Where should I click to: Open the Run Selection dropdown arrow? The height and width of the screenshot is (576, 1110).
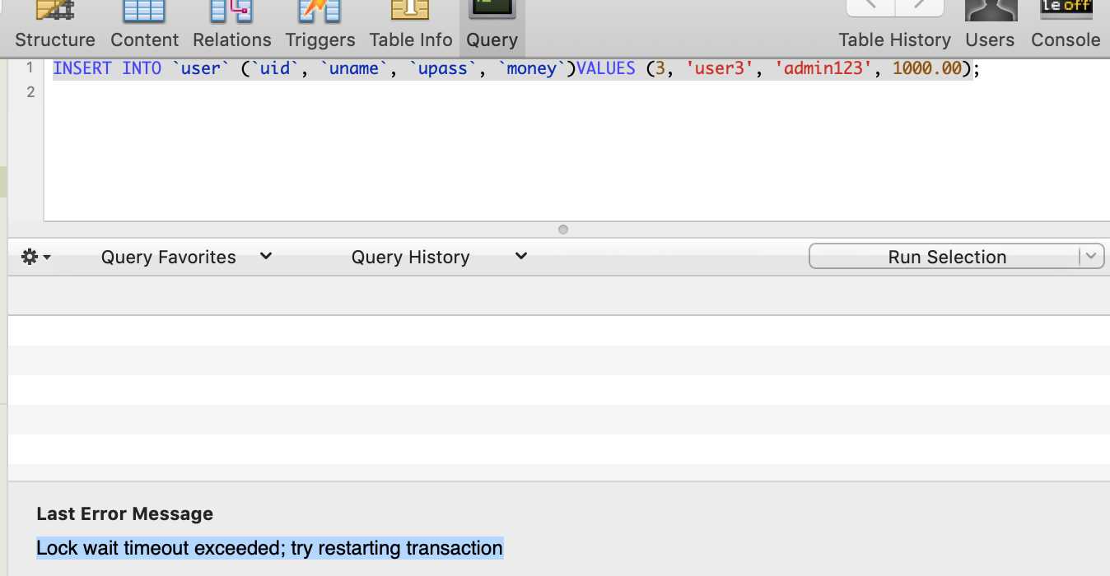point(1092,257)
